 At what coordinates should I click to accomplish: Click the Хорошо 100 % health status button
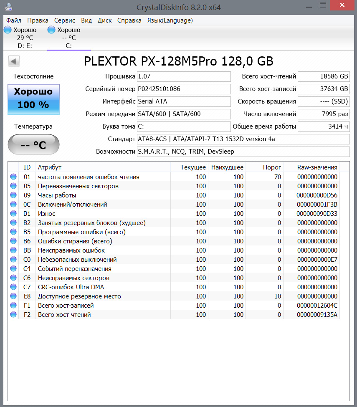pyautogui.click(x=33, y=99)
